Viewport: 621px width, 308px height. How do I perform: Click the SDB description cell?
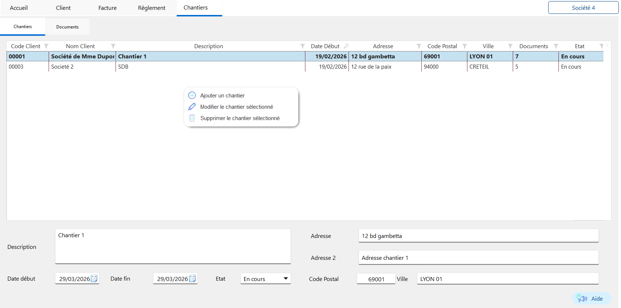pos(210,66)
